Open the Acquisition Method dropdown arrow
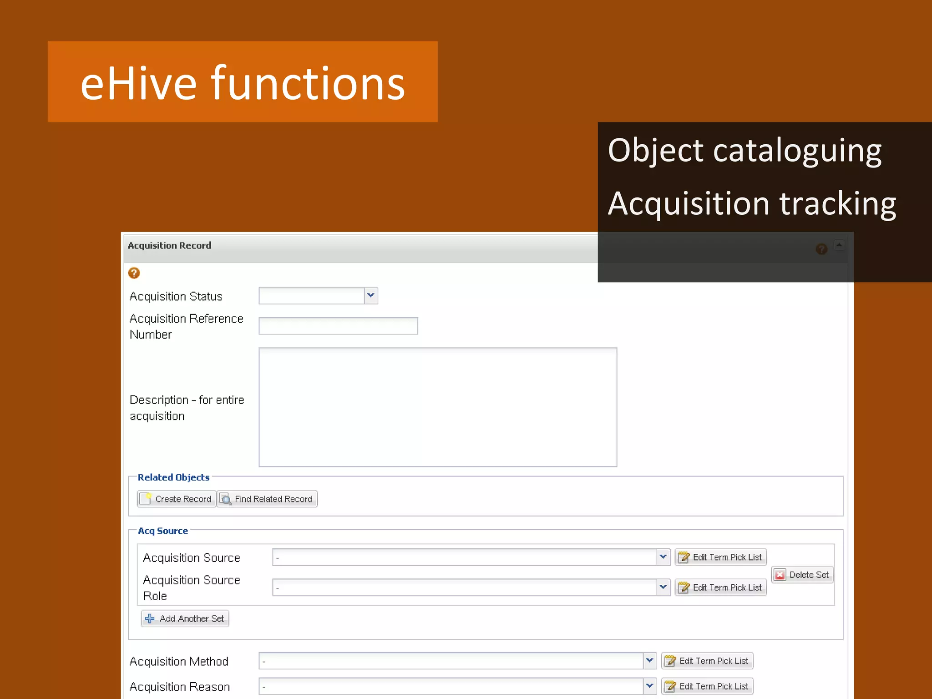The image size is (932, 699). click(649, 660)
